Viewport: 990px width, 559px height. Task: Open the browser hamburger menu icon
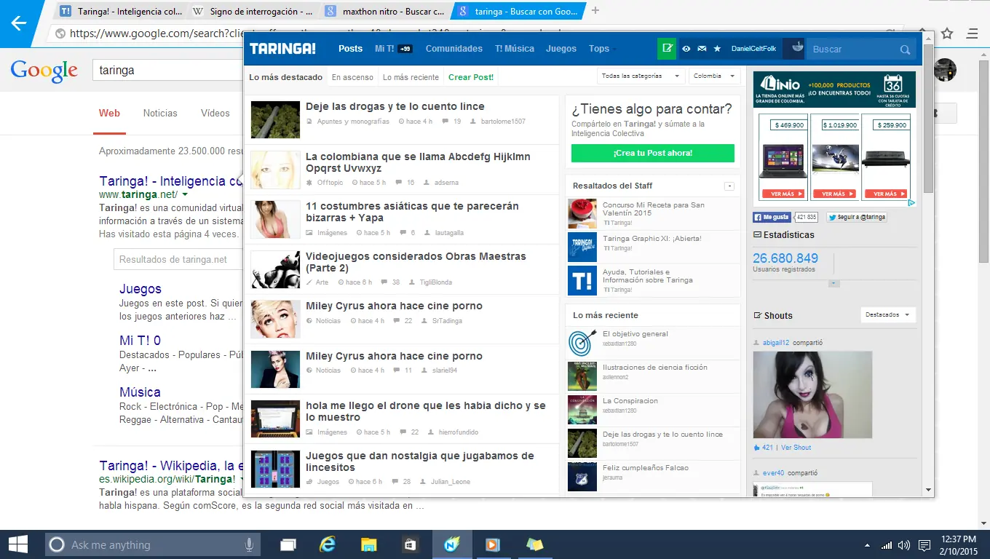point(973,33)
